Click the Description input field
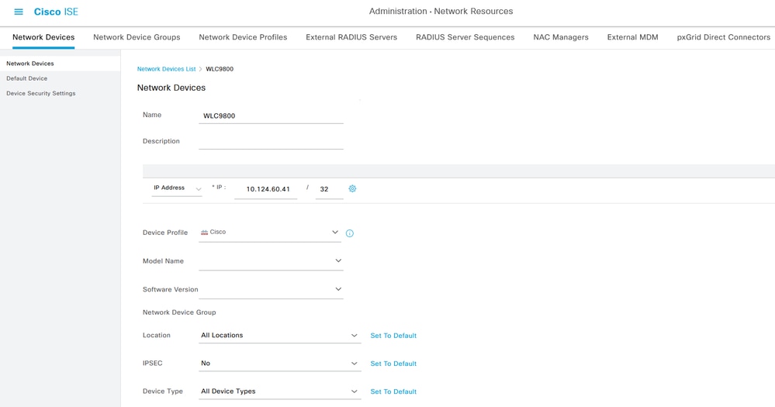The width and height of the screenshot is (775, 407). pyautogui.click(x=271, y=141)
